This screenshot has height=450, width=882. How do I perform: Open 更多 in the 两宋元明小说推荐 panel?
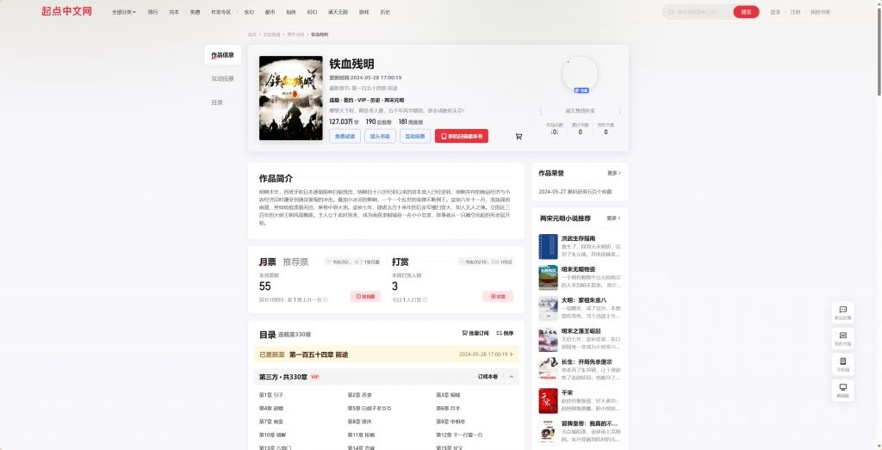click(613, 218)
